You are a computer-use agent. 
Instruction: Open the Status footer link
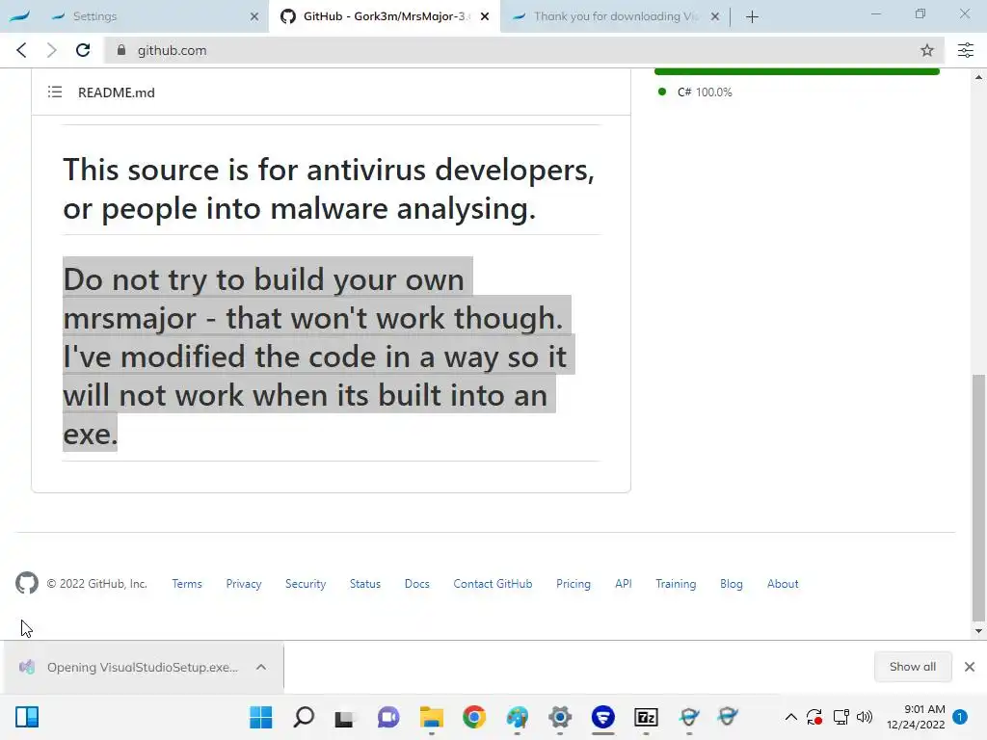point(365,584)
